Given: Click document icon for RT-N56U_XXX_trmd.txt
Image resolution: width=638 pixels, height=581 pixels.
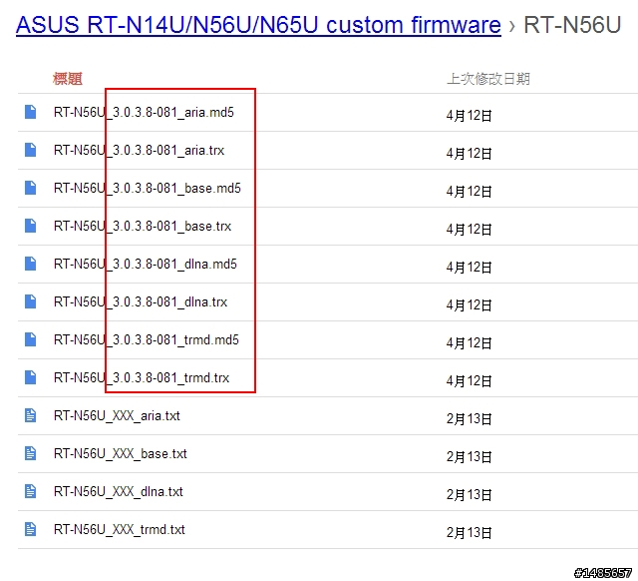Looking at the screenshot, I should [x=31, y=529].
